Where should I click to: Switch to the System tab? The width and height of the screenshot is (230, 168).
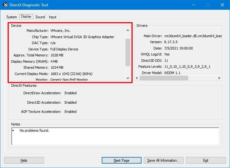(x=11, y=17)
